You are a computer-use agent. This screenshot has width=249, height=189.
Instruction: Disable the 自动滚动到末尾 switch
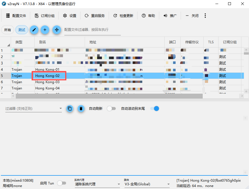pos(154,109)
